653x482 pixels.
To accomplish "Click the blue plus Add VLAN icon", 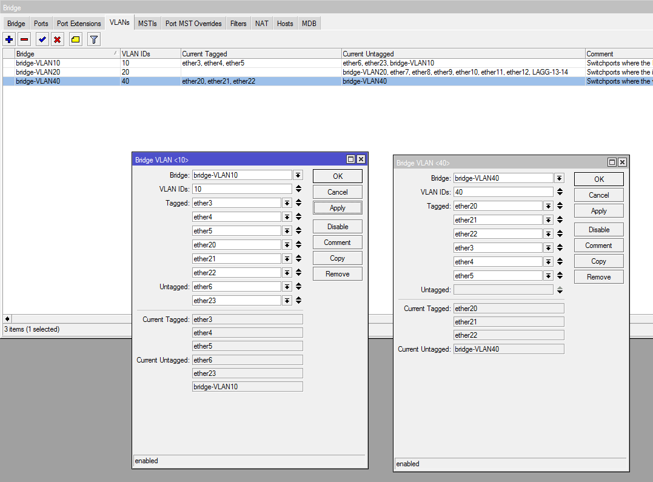I will click(x=9, y=39).
